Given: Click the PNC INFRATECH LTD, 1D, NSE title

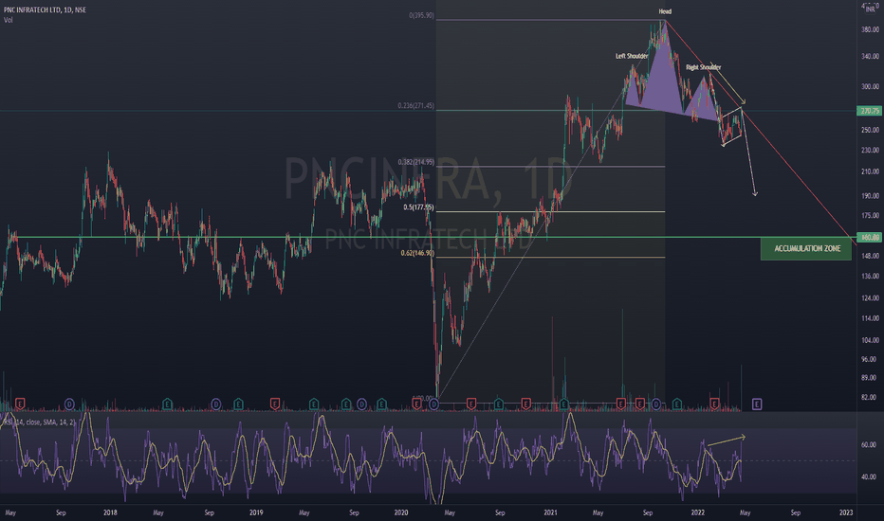Looking at the screenshot, I should tap(46, 10).
